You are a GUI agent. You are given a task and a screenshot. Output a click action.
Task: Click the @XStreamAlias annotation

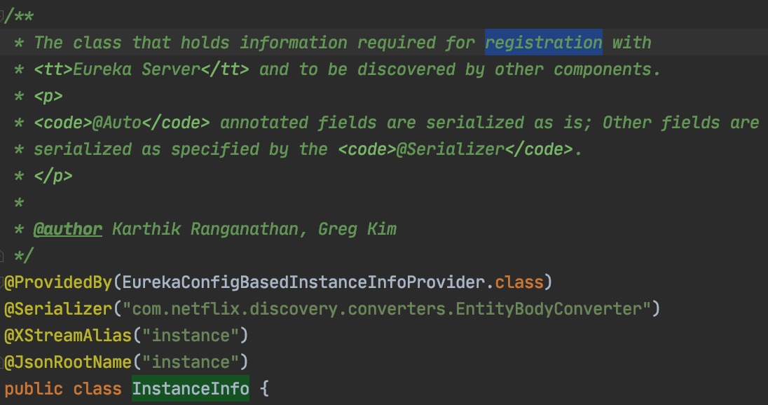tap(68, 336)
